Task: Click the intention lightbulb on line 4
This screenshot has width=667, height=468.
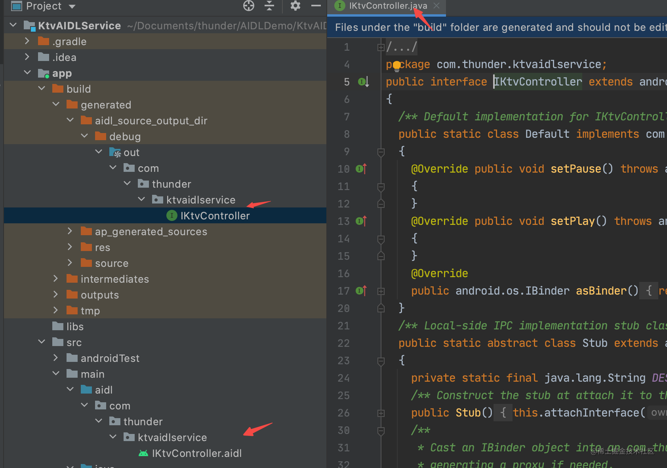Action: coord(397,66)
